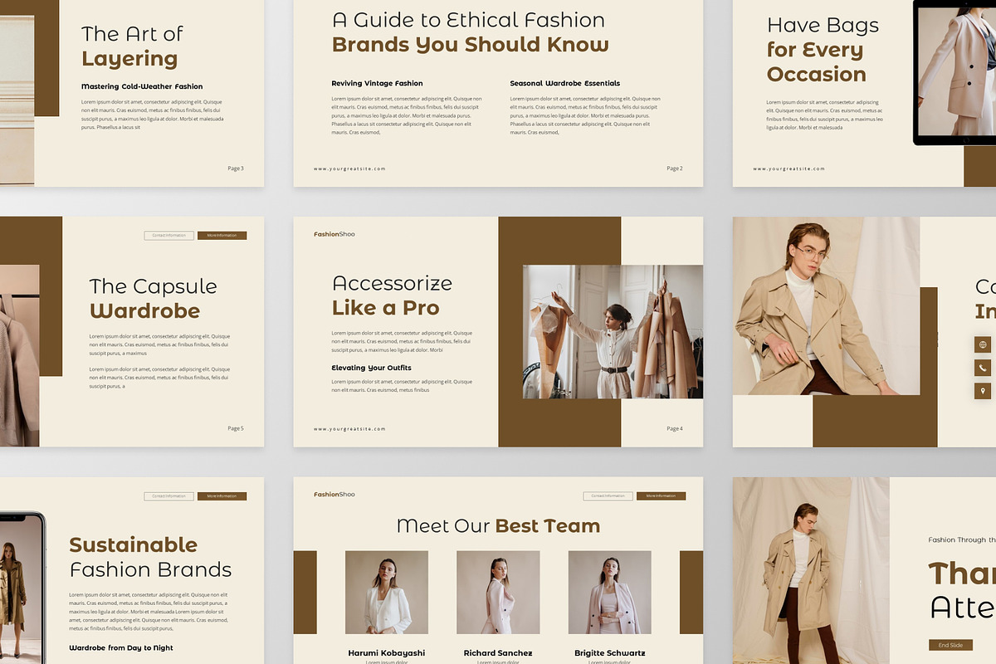Click the name 'Harumi Kobayashi'

click(x=387, y=653)
